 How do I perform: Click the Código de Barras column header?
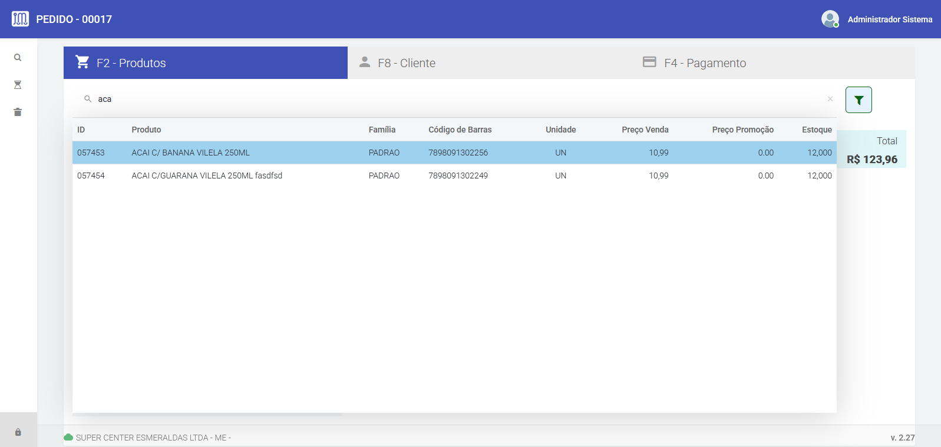pyautogui.click(x=460, y=130)
